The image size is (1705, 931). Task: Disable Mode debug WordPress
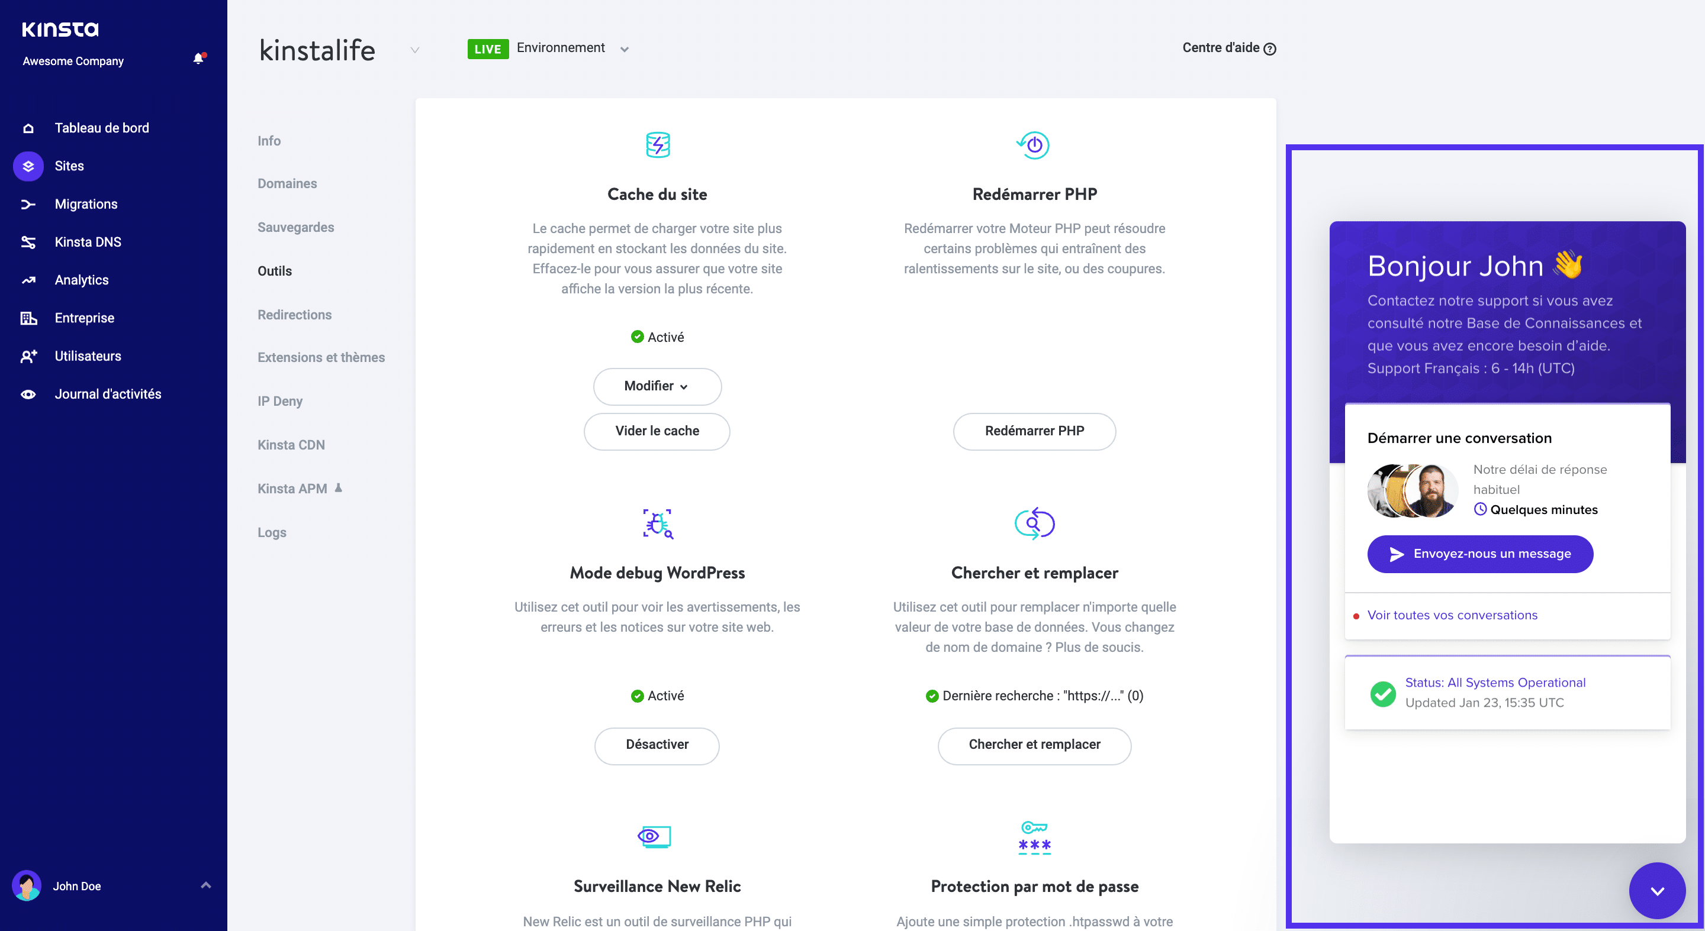pyautogui.click(x=657, y=745)
